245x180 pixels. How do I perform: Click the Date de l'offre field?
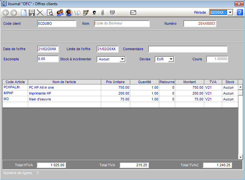point(48,49)
